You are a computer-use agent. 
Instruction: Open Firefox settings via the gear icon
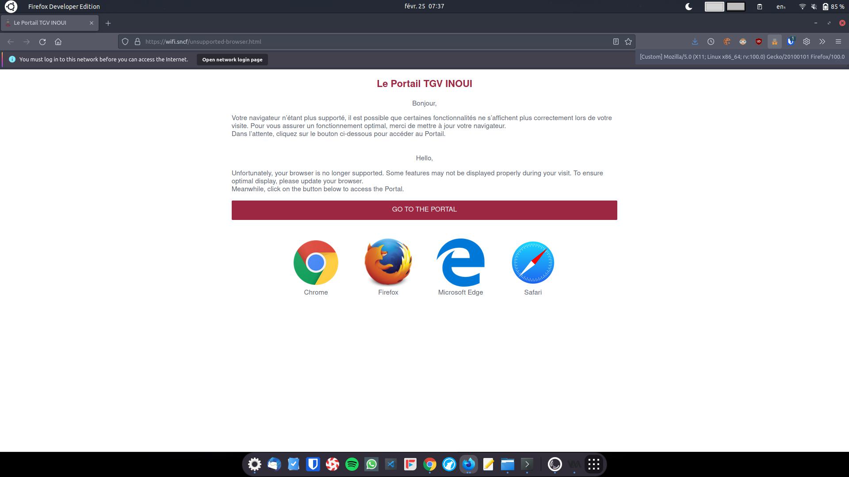tap(807, 41)
